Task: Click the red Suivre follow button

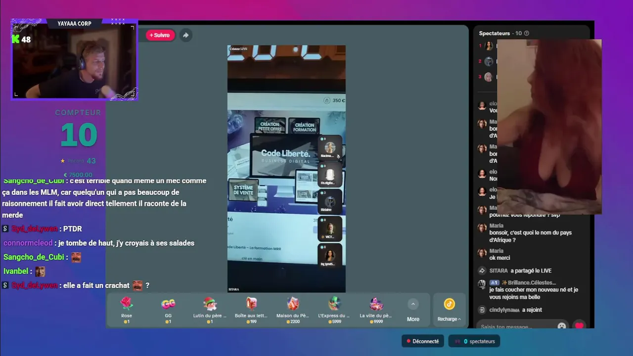Action: coord(160,35)
